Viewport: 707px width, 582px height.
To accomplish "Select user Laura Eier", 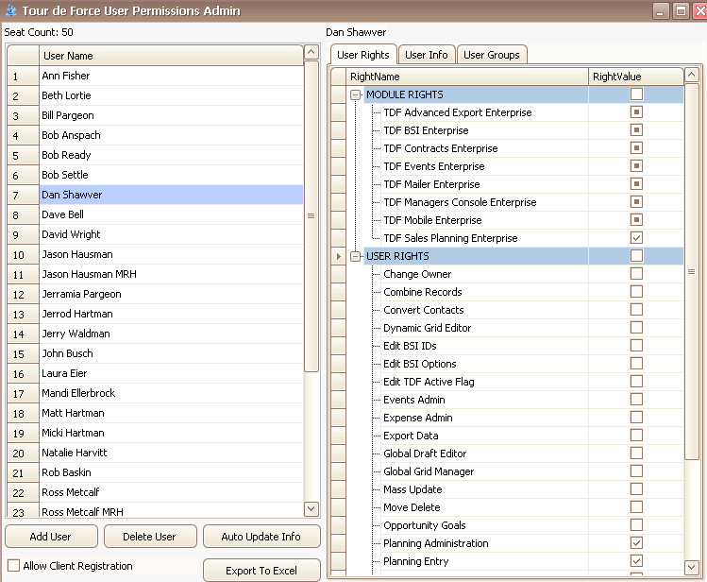I will point(171,373).
